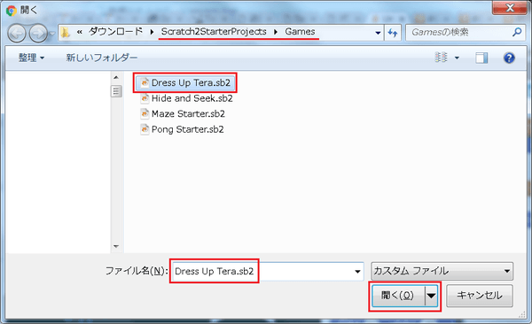532x324 pixels.
Task: Select the file Hide and Seek.sb2
Action: [x=186, y=98]
